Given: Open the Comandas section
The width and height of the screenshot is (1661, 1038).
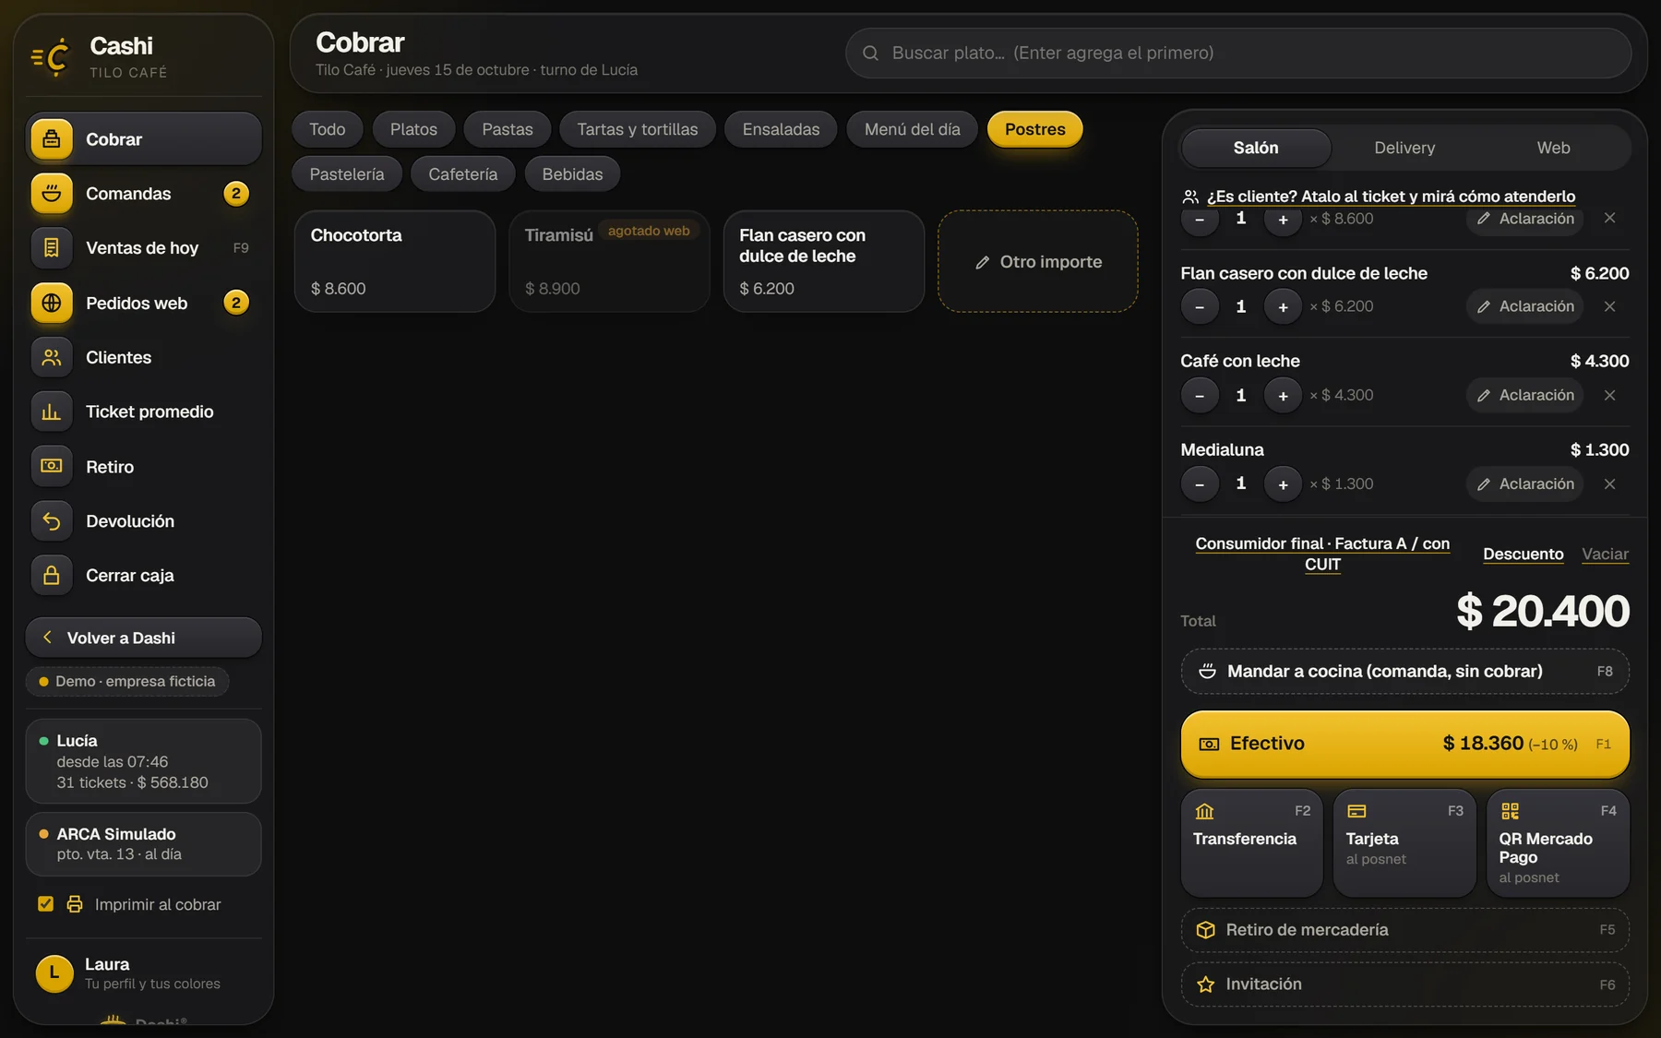Looking at the screenshot, I should [143, 194].
